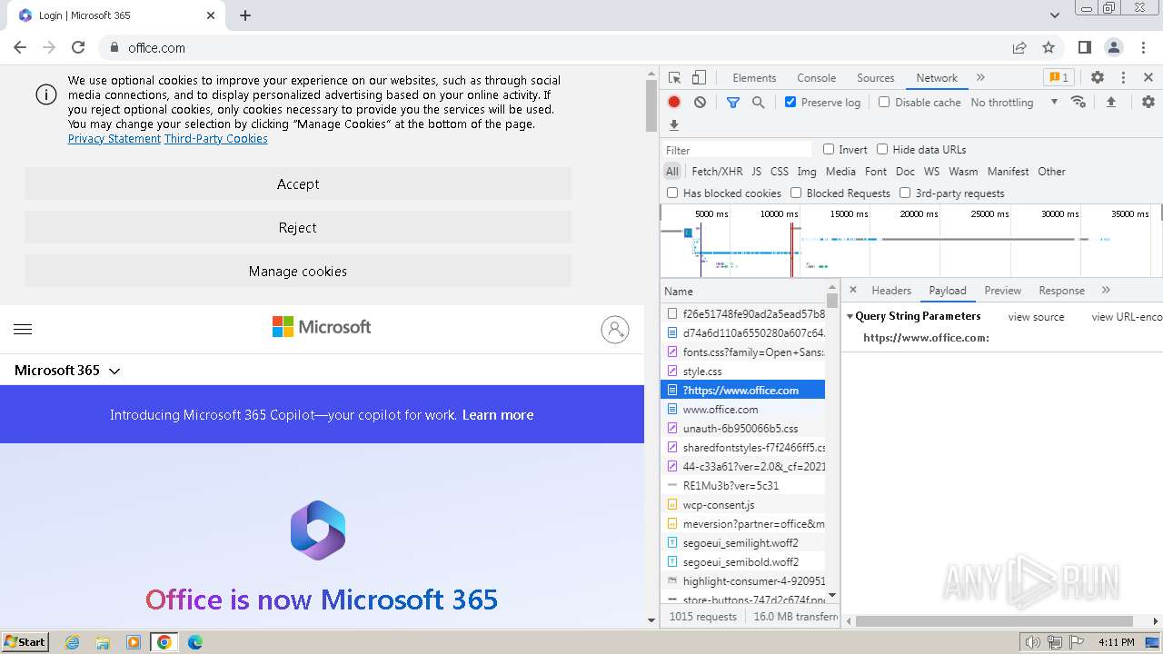
Task: Click the Filter text input
Action: click(x=737, y=150)
